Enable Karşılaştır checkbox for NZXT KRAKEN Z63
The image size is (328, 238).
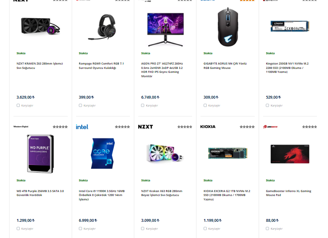tap(18, 105)
